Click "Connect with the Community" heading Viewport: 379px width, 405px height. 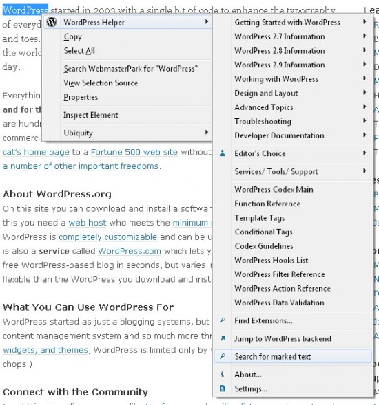75,392
